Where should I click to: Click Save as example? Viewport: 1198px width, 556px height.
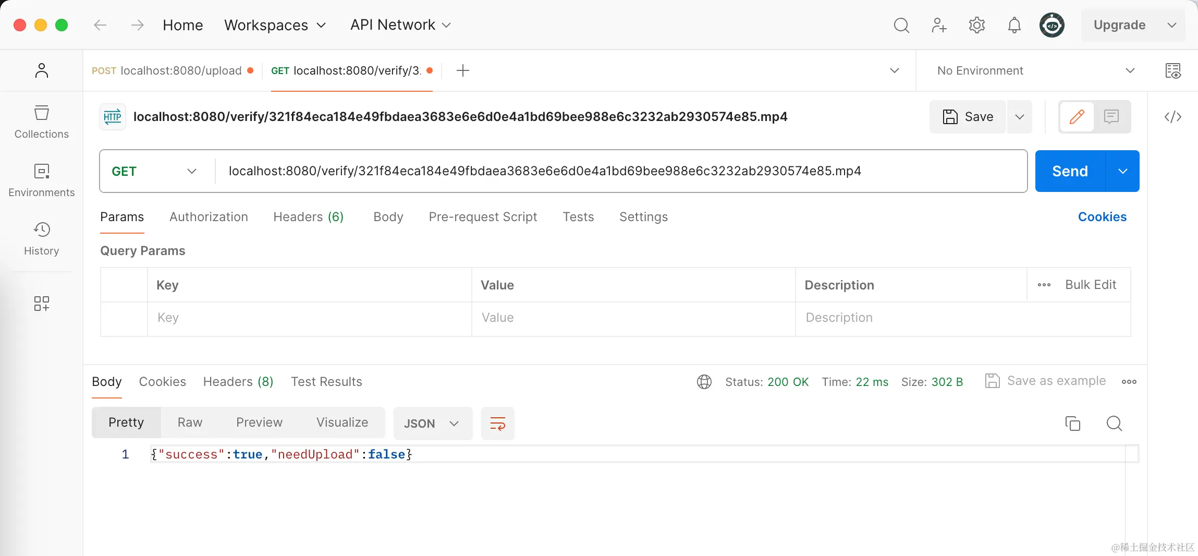click(1046, 381)
